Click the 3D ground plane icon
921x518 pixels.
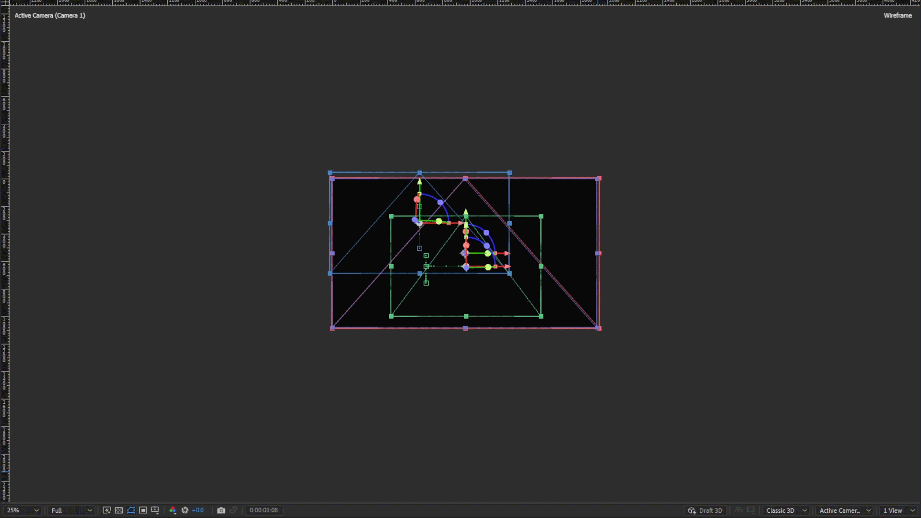739,510
